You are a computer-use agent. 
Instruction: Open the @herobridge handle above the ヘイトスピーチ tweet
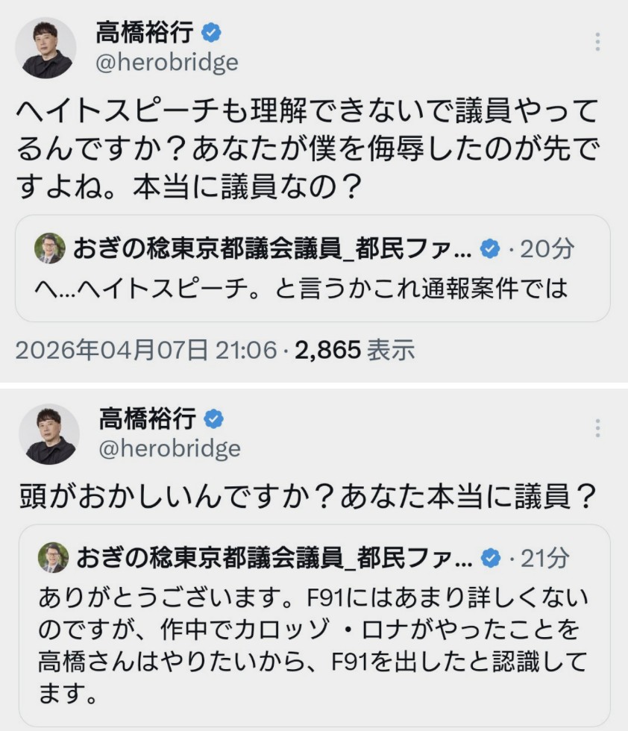click(x=166, y=63)
